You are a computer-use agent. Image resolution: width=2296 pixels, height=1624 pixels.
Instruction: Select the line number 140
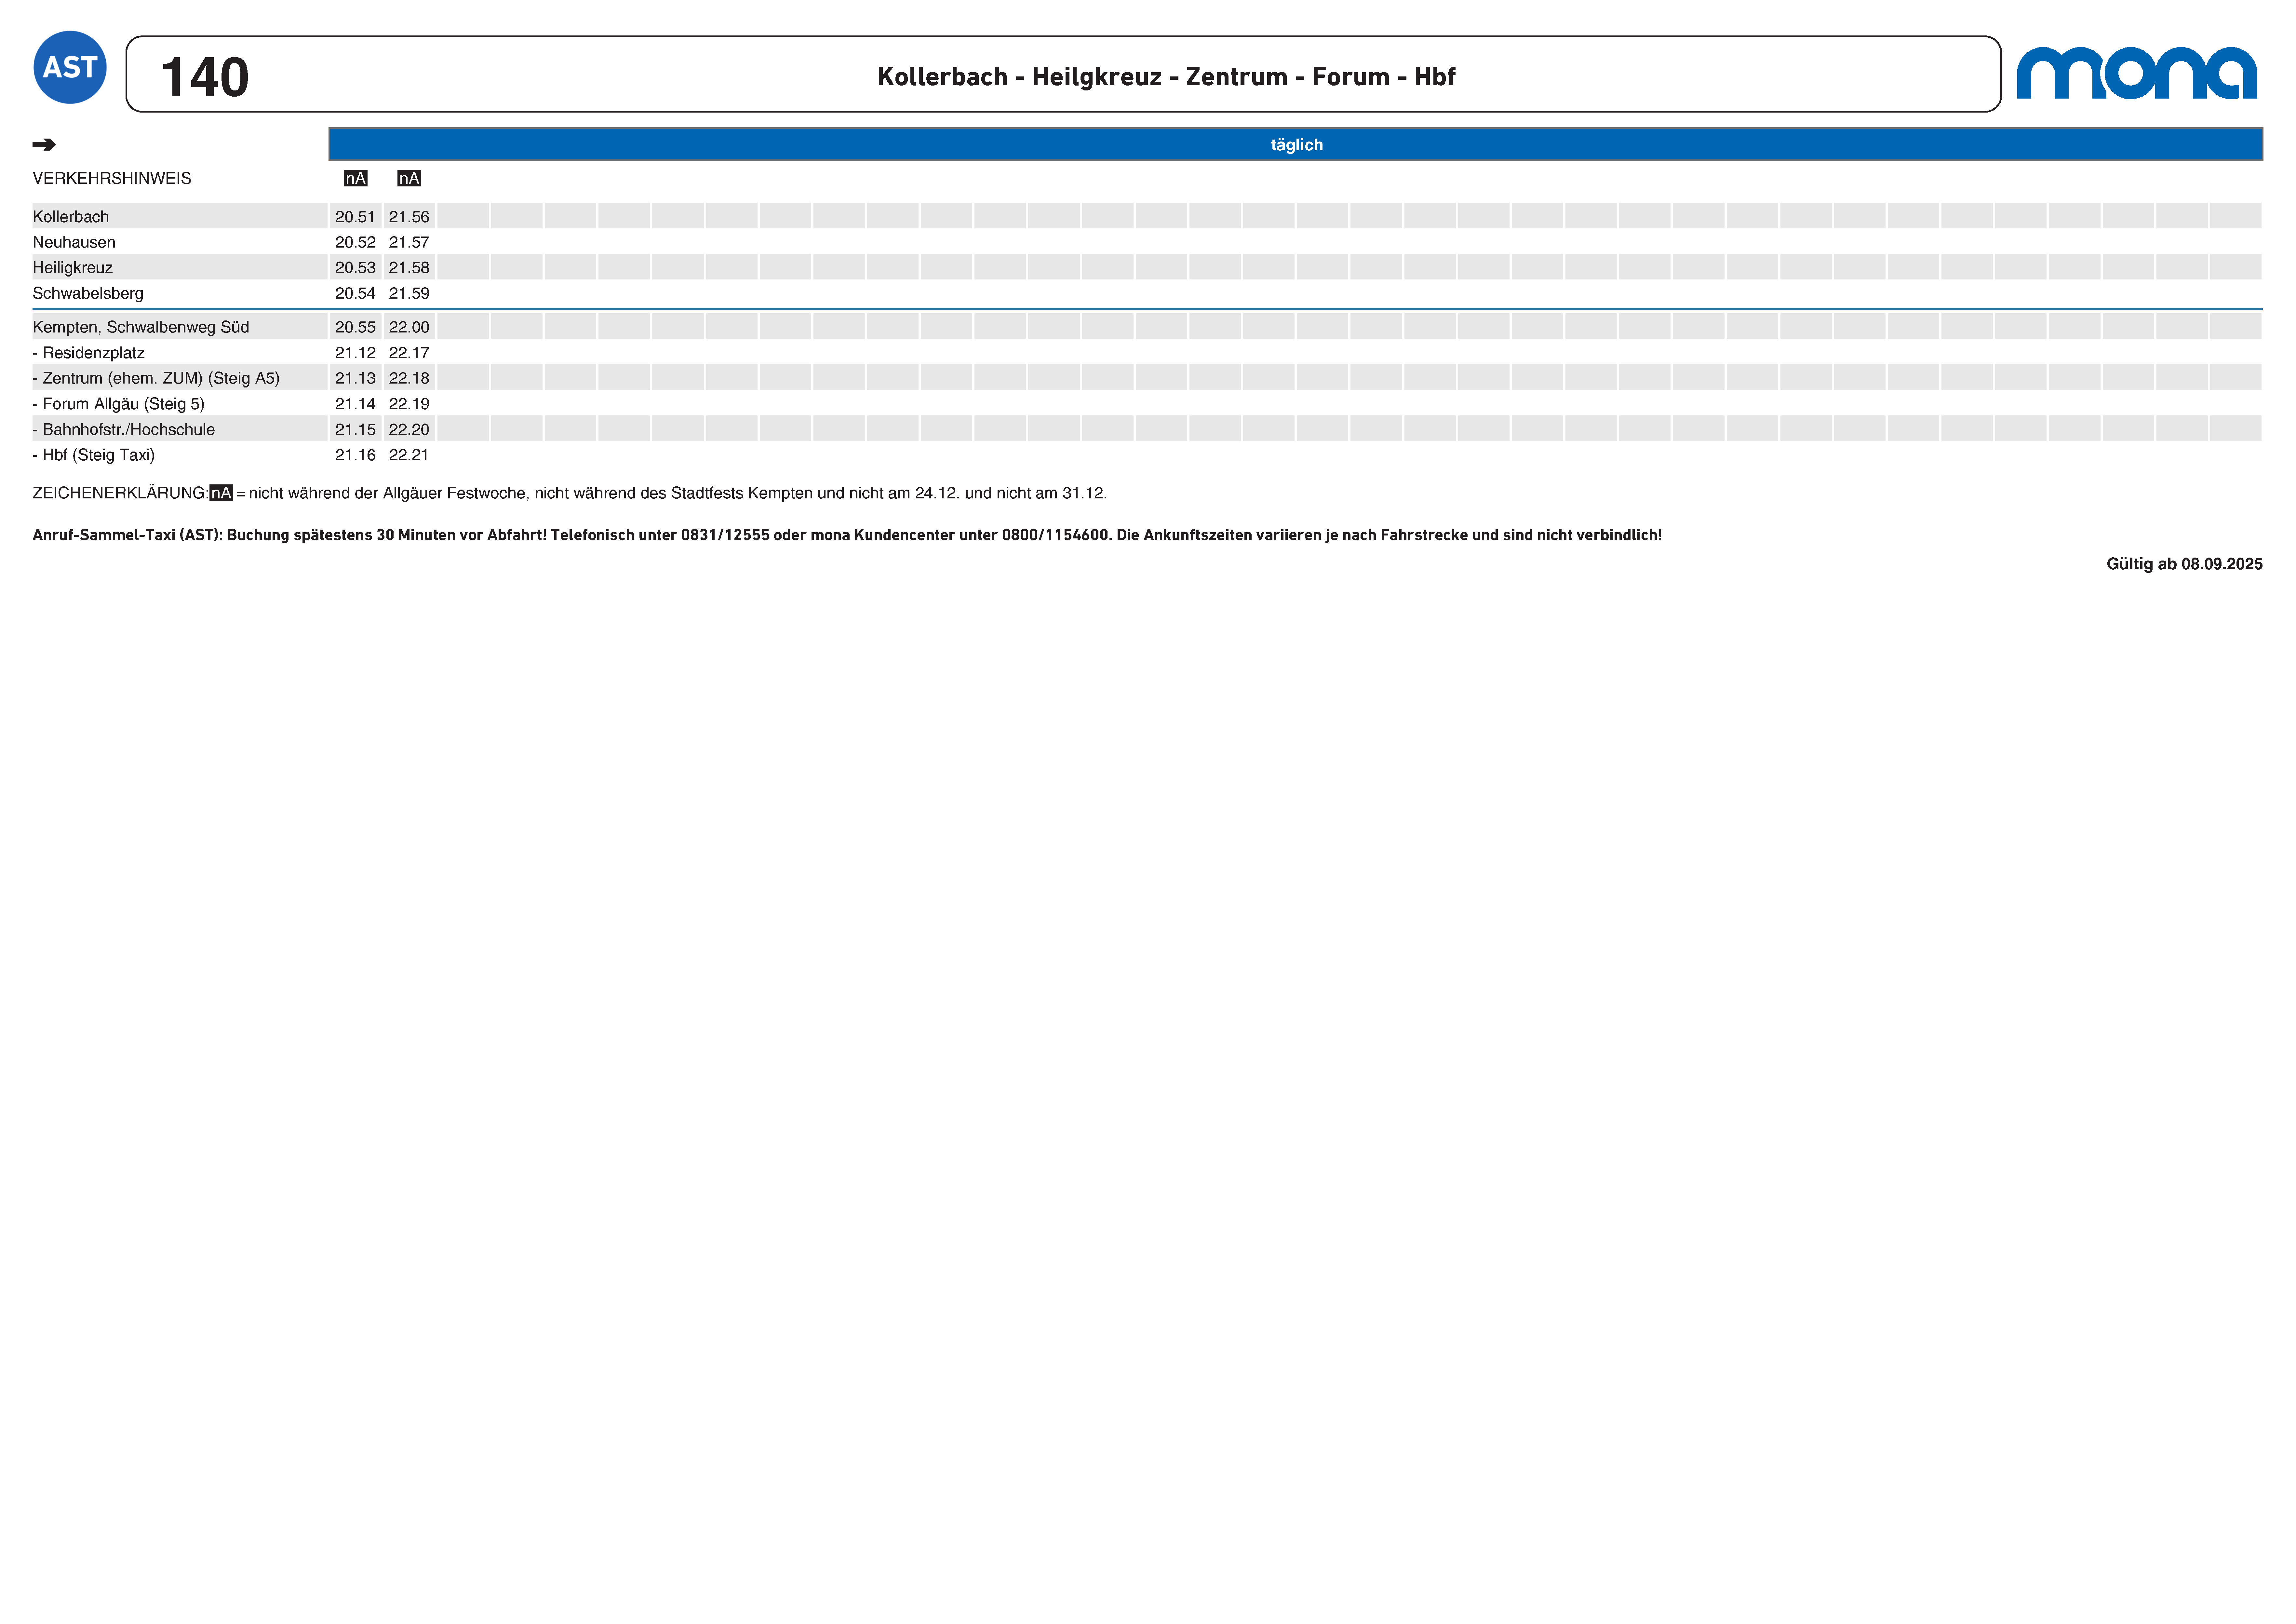tap(205, 77)
